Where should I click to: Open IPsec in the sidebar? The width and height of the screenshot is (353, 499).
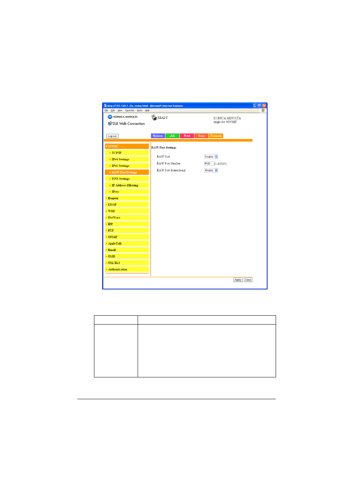(x=127, y=191)
